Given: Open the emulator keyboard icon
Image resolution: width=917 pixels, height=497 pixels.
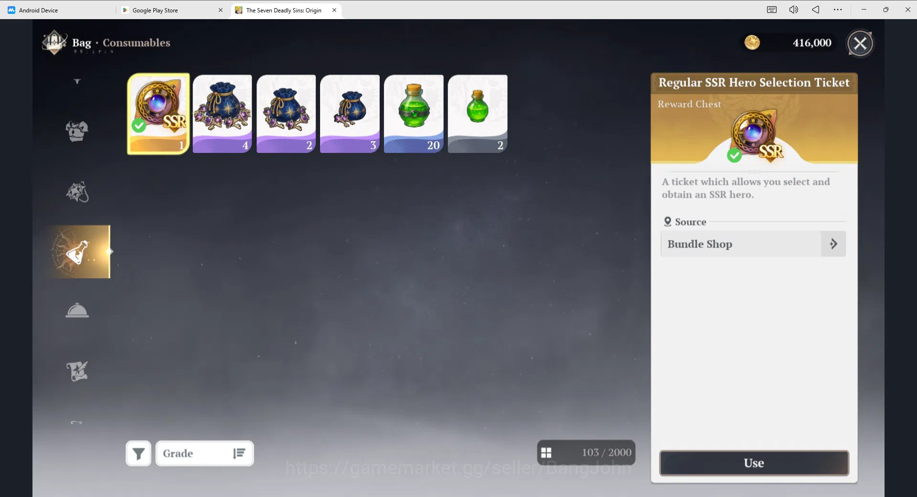Looking at the screenshot, I should 772,10.
